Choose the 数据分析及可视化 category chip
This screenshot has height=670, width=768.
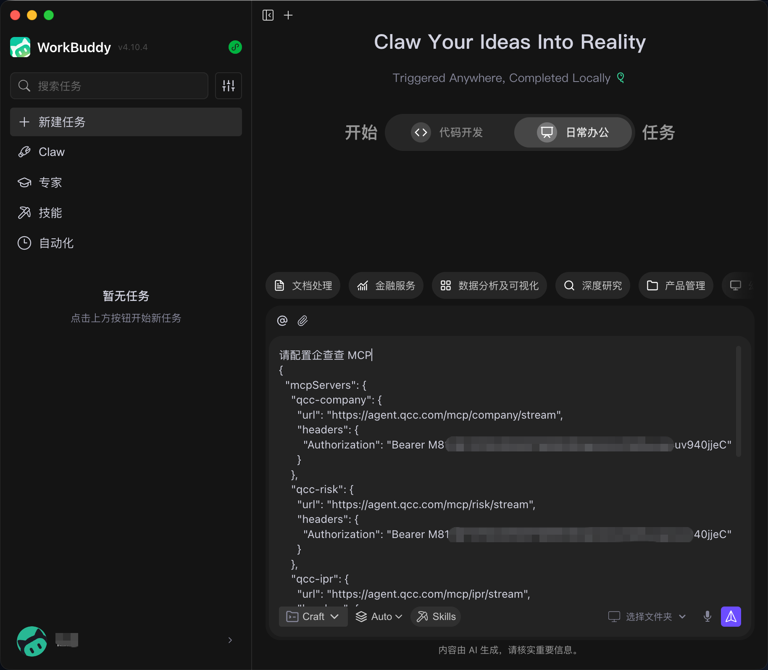click(489, 286)
